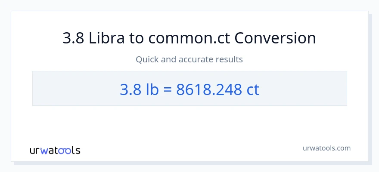
Task: Click the urwatools logo
Action: coord(55,150)
